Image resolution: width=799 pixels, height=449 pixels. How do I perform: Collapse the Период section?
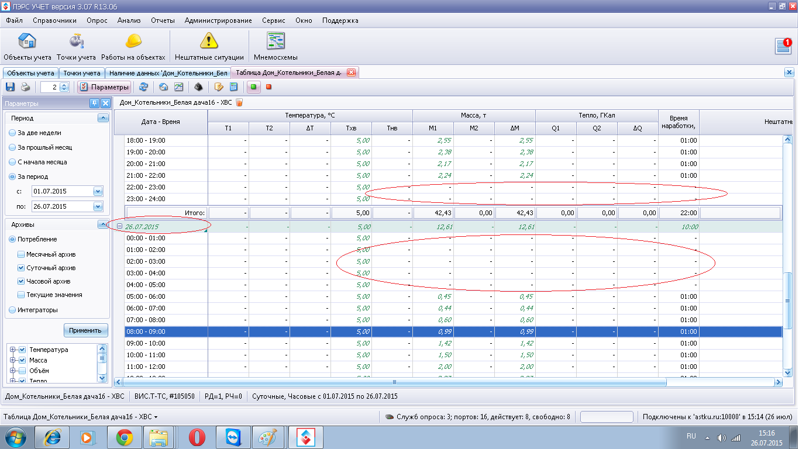click(x=103, y=118)
